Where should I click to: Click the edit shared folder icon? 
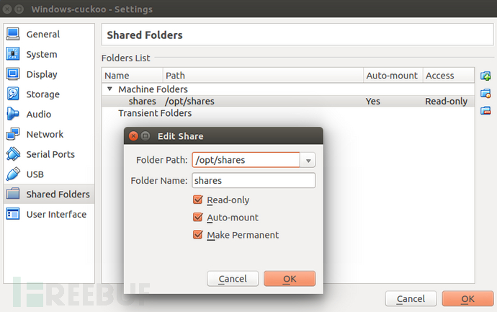coord(485,93)
